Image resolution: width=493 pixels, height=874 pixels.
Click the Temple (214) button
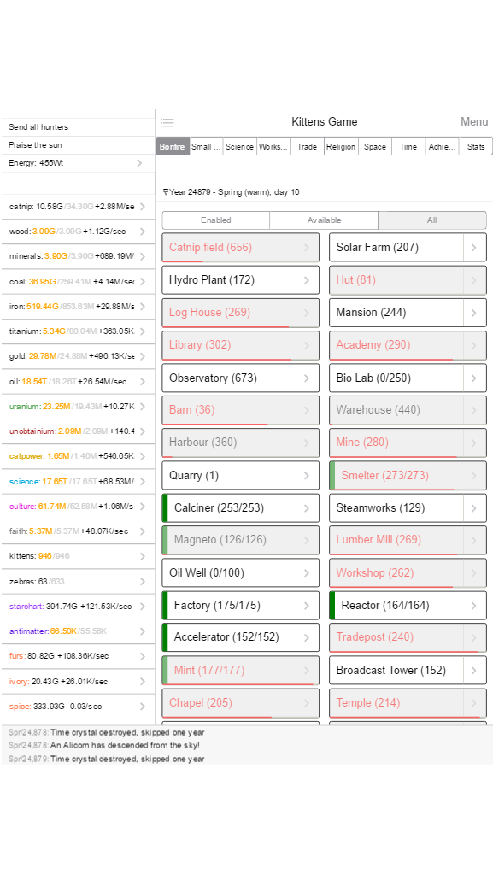point(396,703)
